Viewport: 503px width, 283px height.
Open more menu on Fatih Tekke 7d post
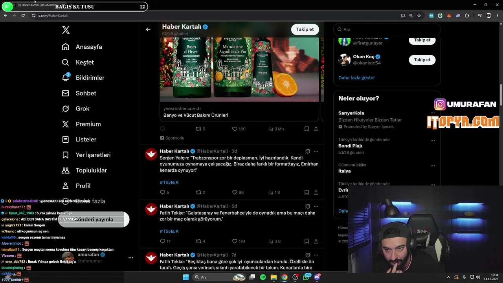pos(316,255)
